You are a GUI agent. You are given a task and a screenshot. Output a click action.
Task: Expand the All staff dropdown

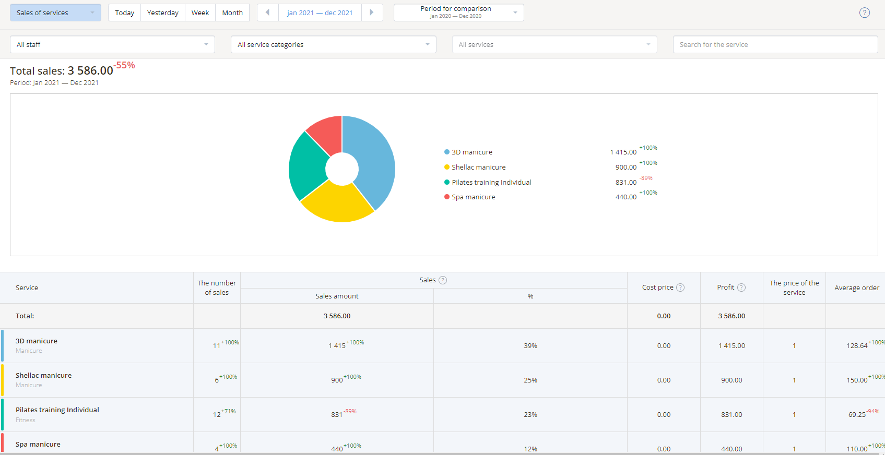(x=112, y=44)
